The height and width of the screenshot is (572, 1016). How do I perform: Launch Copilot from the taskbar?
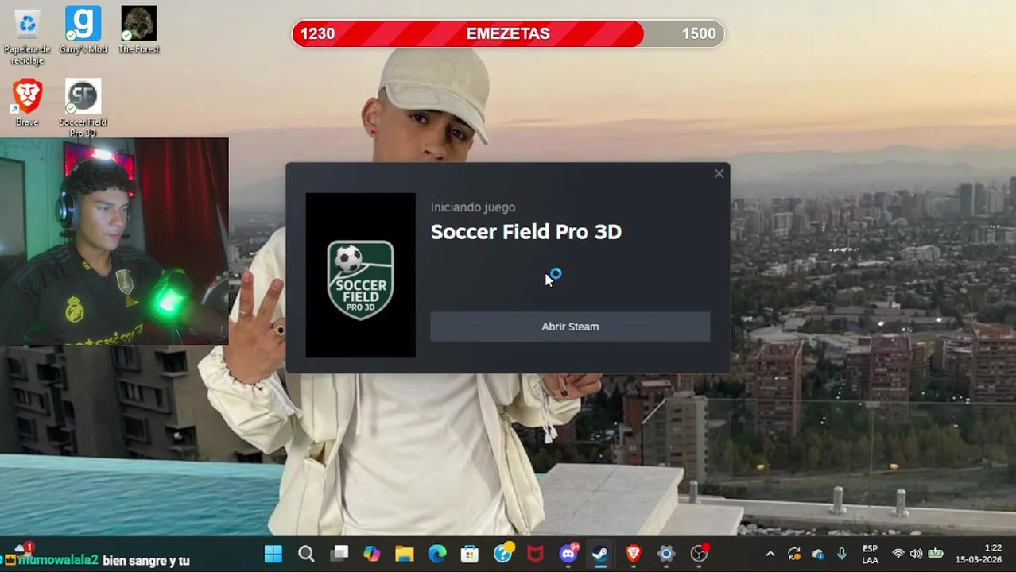click(372, 554)
